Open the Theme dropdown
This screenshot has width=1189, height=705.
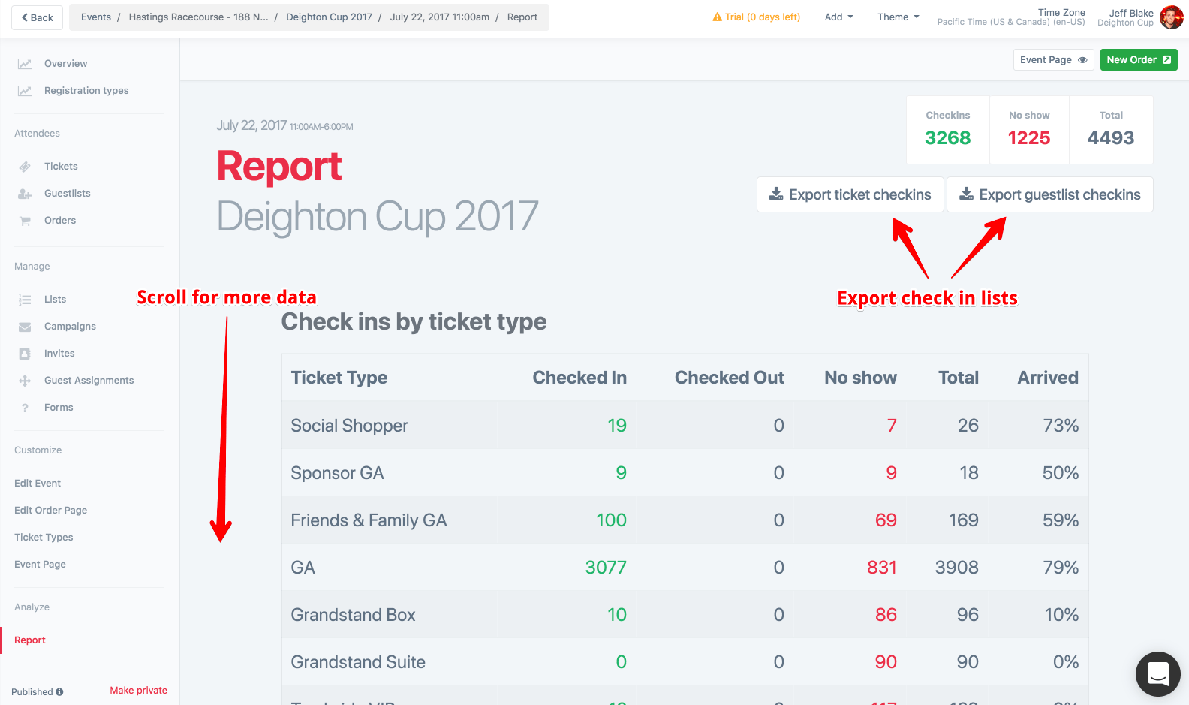[898, 17]
